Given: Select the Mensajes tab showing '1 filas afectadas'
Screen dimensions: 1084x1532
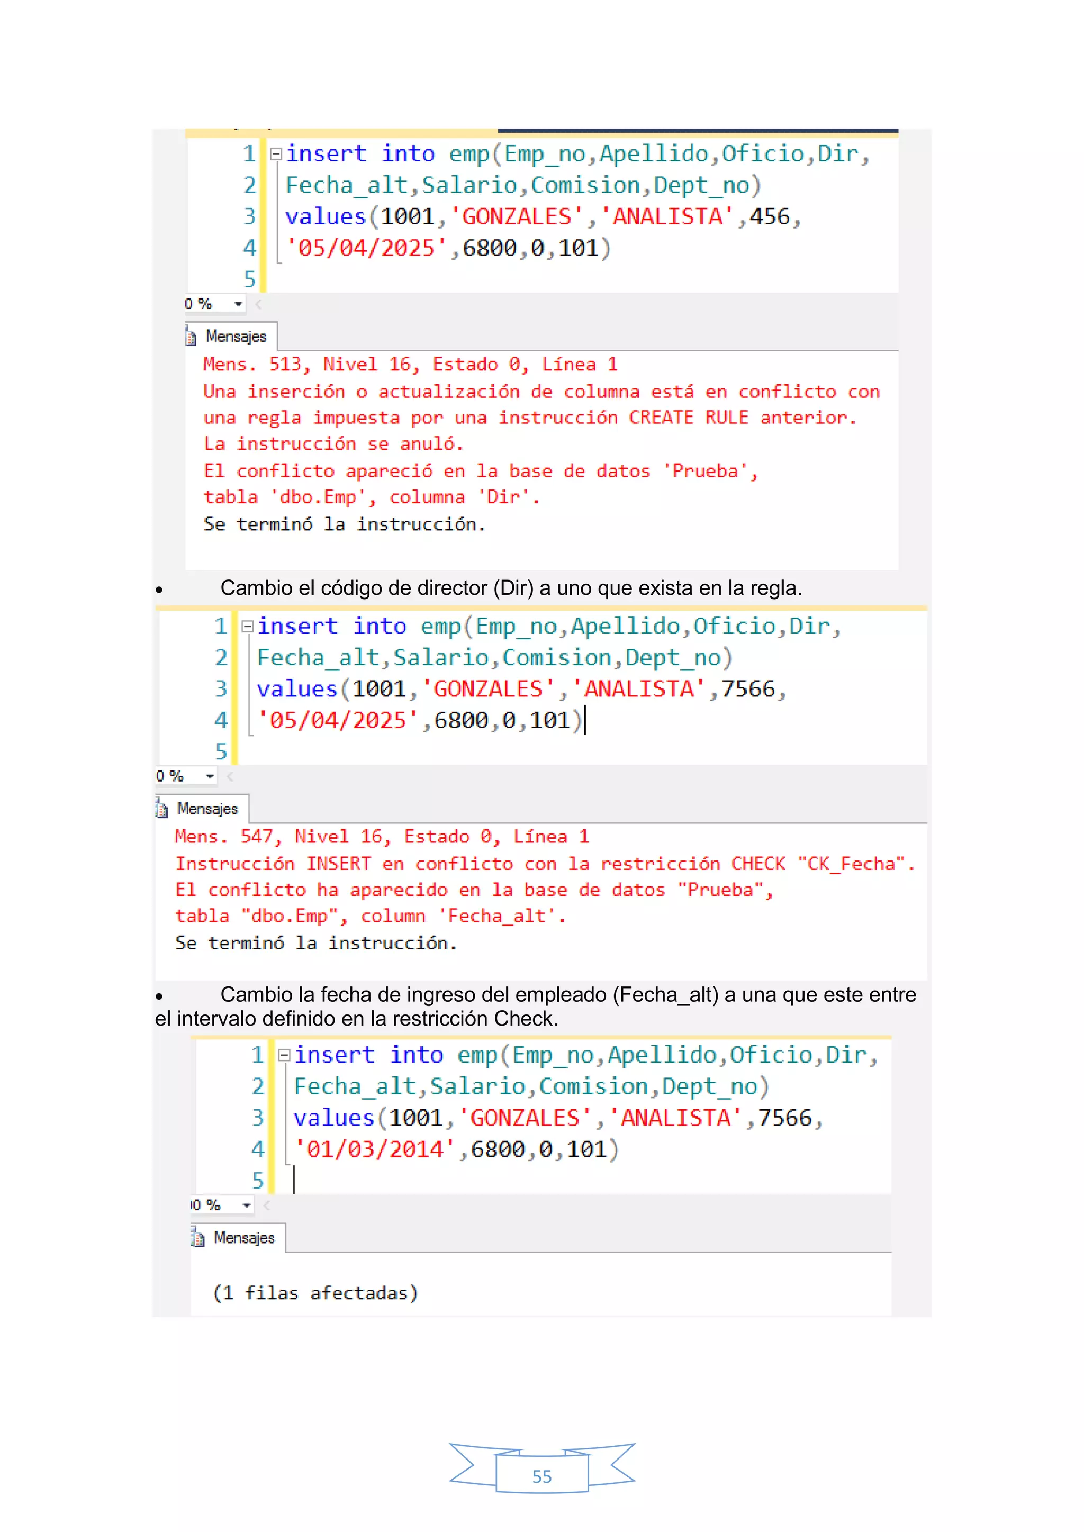Looking at the screenshot, I should click(243, 1238).
